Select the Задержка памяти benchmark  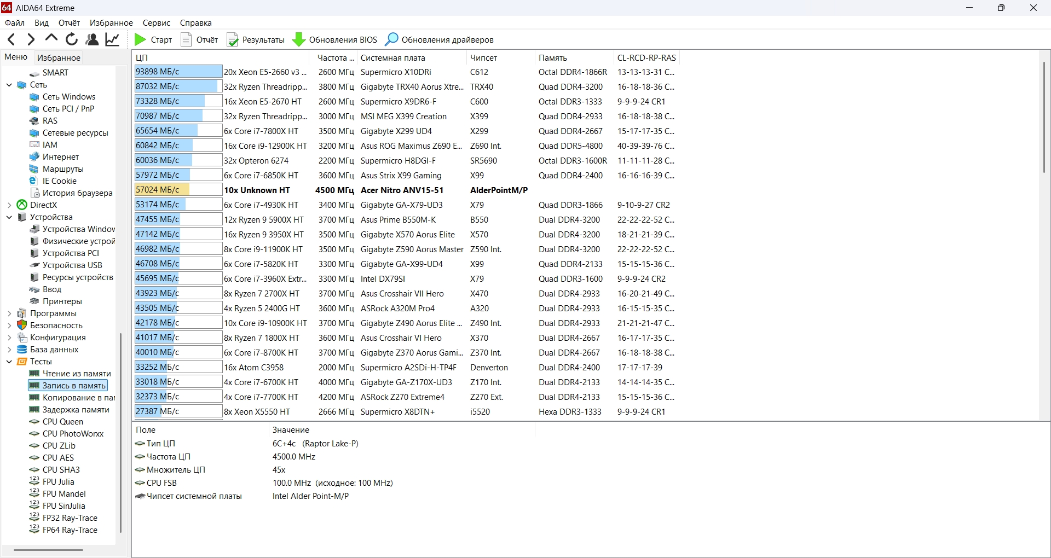(69, 410)
